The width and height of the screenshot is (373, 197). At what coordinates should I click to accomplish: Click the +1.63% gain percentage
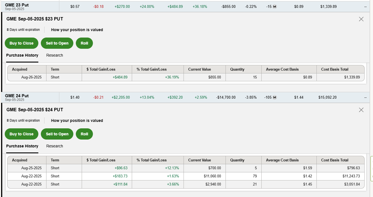click(173, 176)
